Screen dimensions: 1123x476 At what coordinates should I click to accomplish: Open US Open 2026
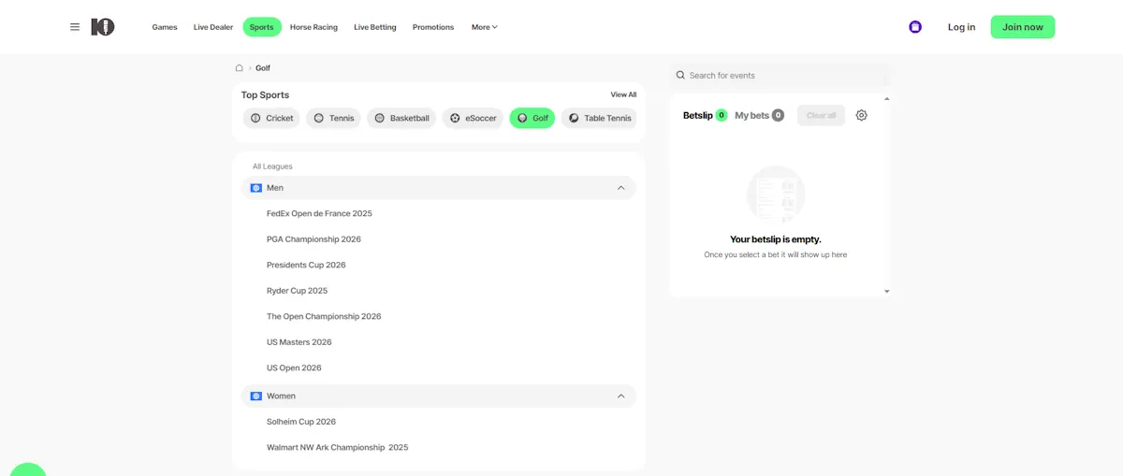point(294,368)
